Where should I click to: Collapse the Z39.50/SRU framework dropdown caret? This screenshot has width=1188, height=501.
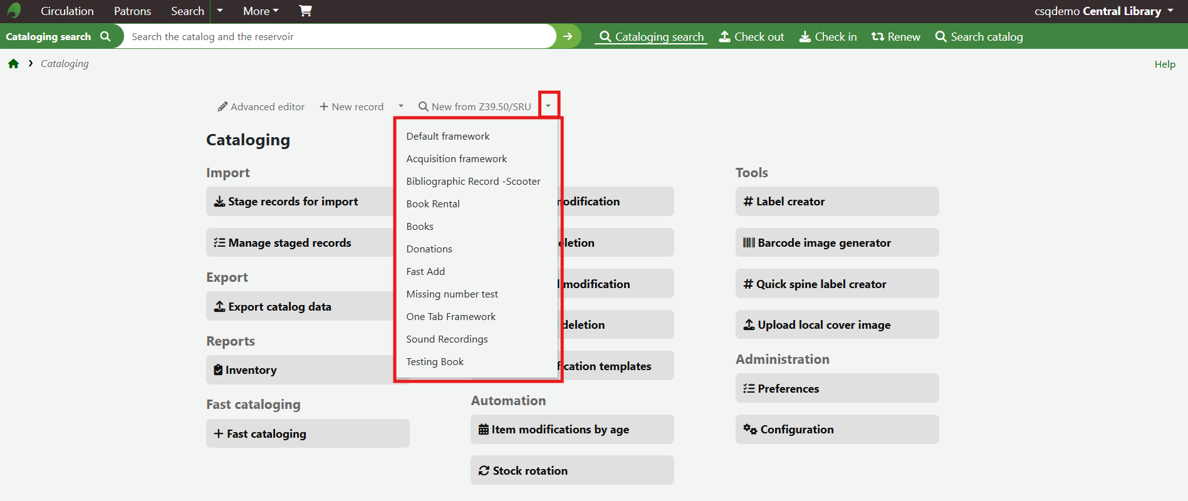(548, 106)
